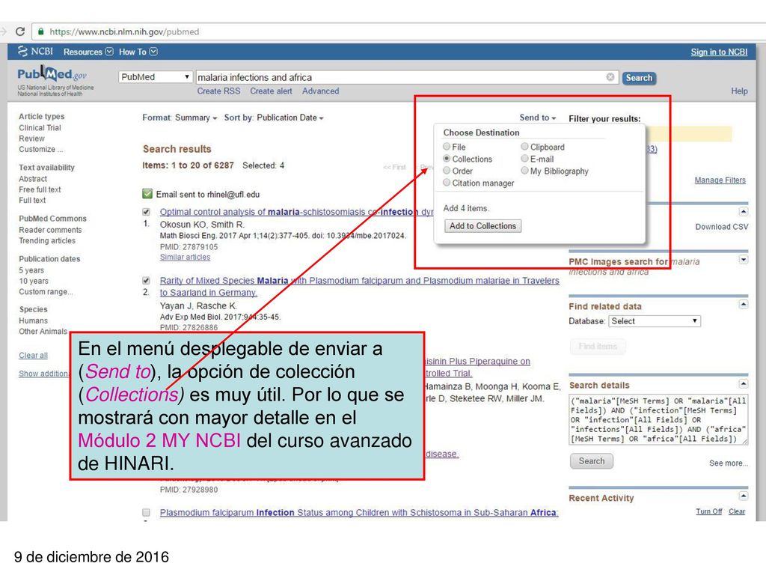Screen dimensions: 766x575
Task: Select the My Bibliography radio button
Action: tap(524, 171)
